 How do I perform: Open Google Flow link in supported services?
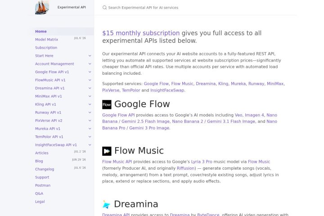(156, 84)
